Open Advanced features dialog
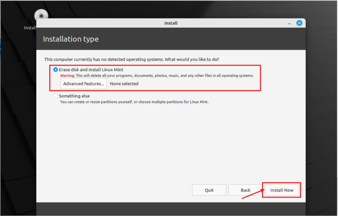The image size is (338, 216). (x=84, y=84)
